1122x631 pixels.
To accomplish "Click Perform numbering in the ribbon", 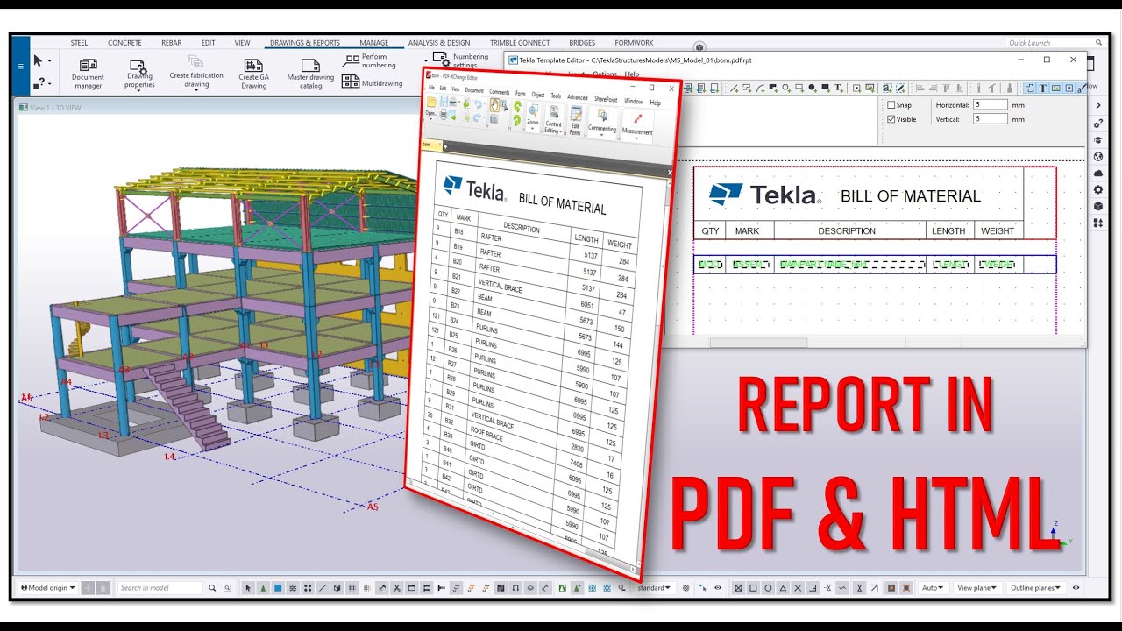I will pyautogui.click(x=369, y=61).
